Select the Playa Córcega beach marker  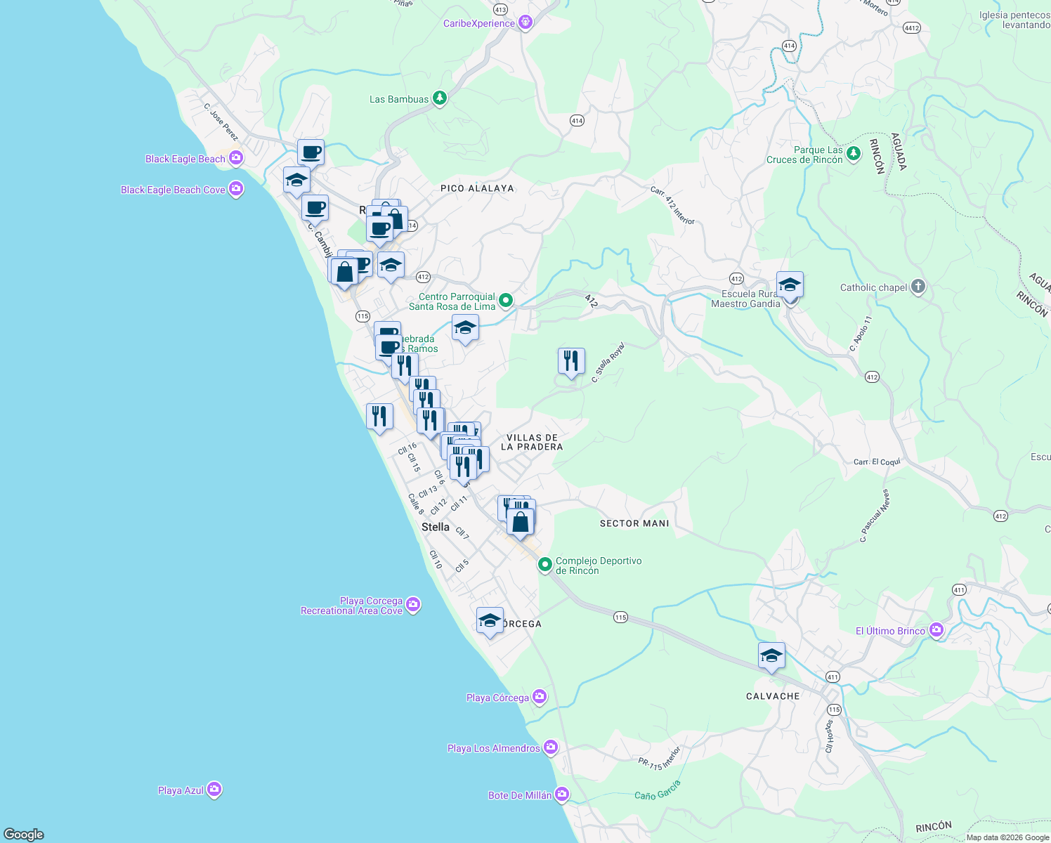(539, 696)
